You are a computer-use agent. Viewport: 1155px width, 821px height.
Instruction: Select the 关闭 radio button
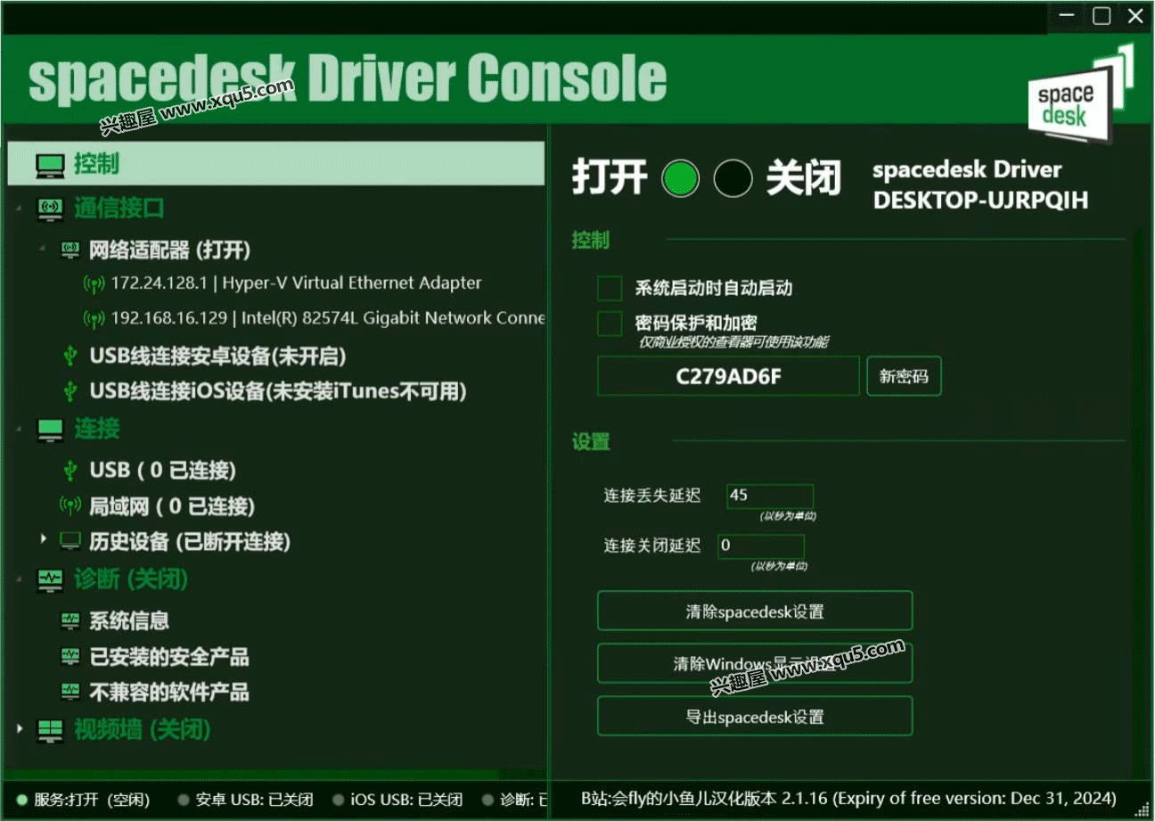(x=733, y=178)
